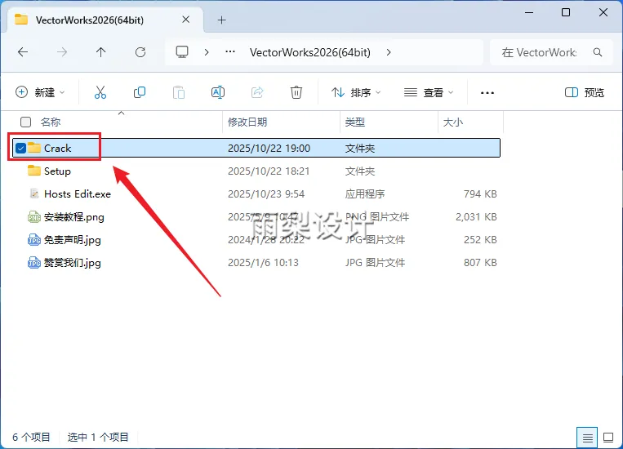Uncheck the Crack folder checkbox
Screen dimensions: 623x449
[20, 149]
